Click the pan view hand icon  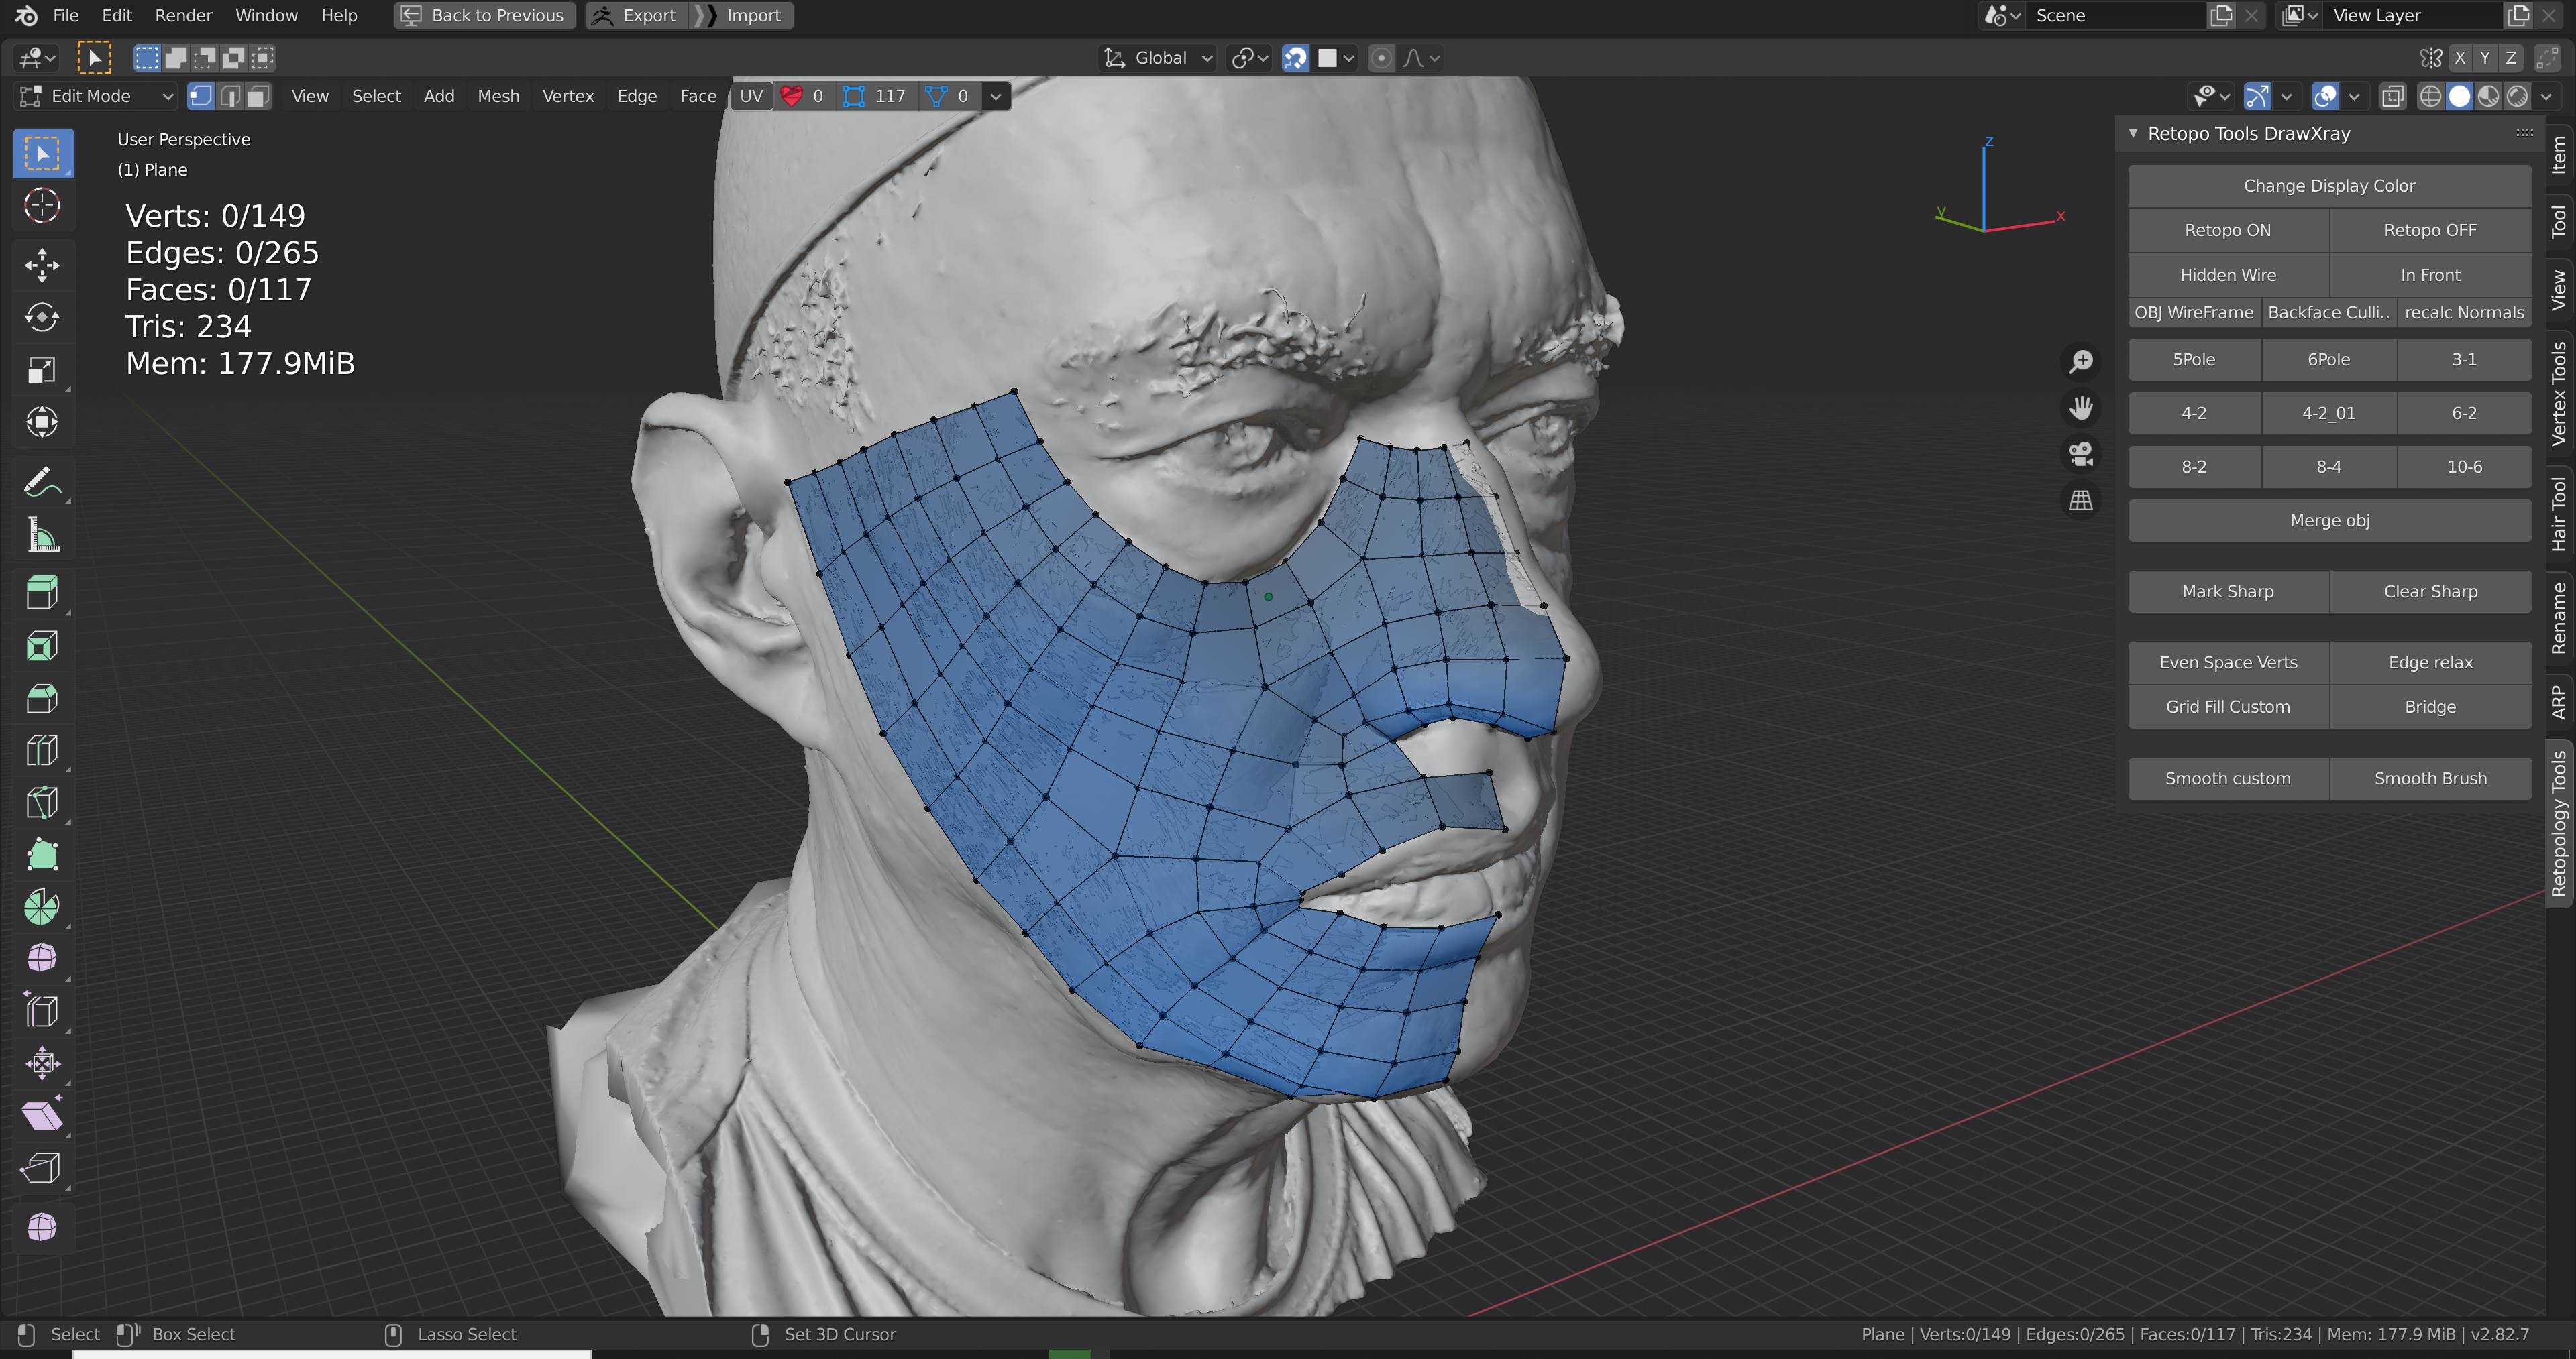2081,408
